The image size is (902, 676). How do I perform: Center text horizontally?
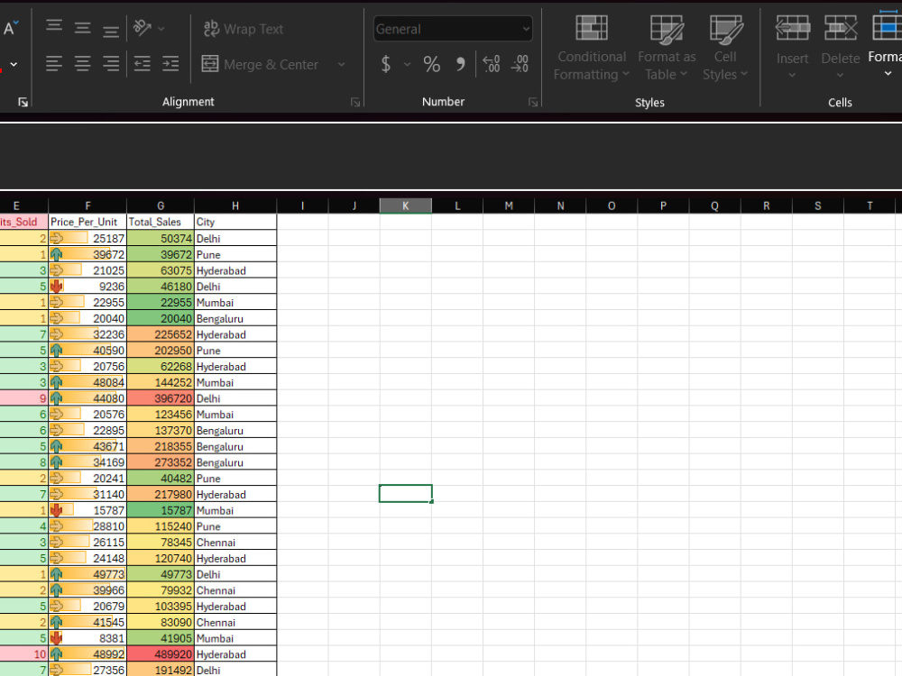pyautogui.click(x=82, y=63)
